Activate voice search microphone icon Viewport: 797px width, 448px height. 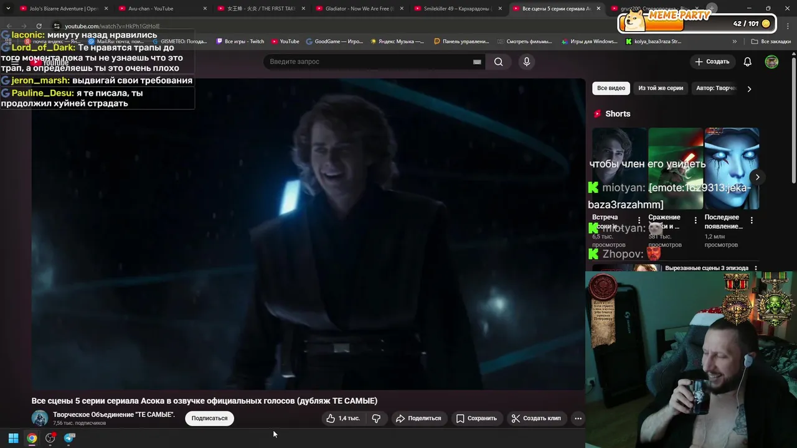[527, 62]
